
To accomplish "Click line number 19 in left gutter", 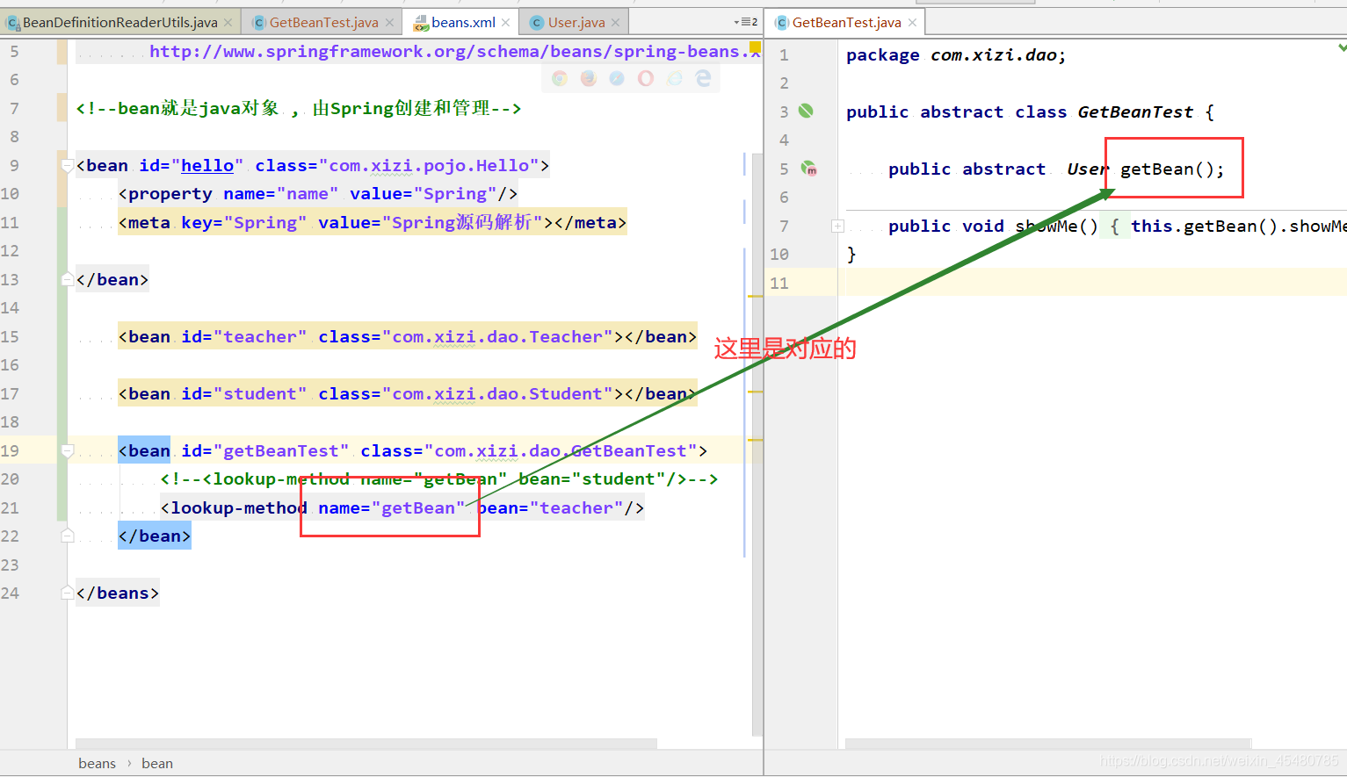I will [x=10, y=450].
